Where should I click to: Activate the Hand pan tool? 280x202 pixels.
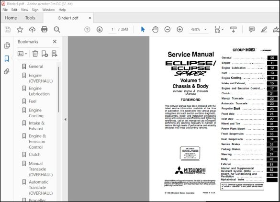tap(155, 30)
